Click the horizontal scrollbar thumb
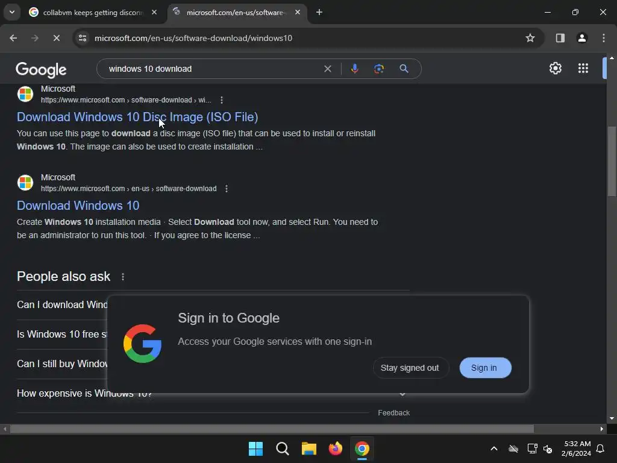Viewport: 617px width, 463px height. pos(272,429)
